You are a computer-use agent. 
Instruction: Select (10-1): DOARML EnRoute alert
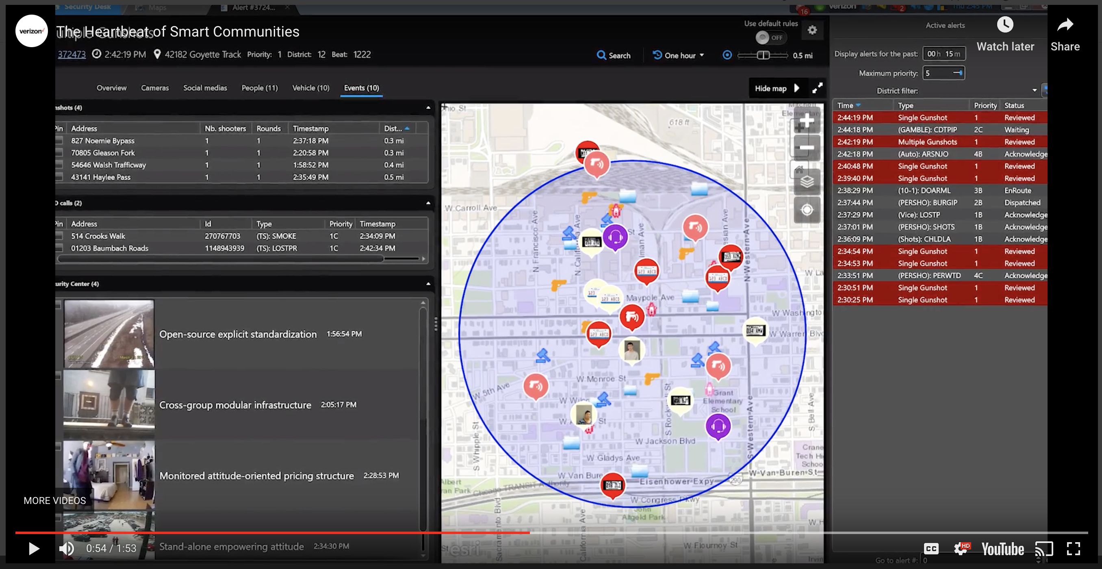(940, 190)
